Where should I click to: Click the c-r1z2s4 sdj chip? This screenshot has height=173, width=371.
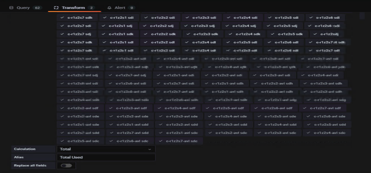click(242, 26)
